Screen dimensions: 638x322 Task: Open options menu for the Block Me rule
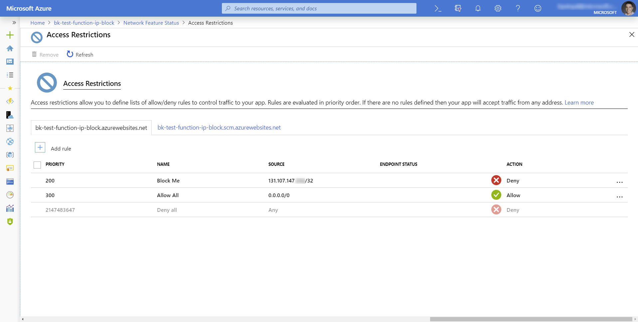(620, 182)
